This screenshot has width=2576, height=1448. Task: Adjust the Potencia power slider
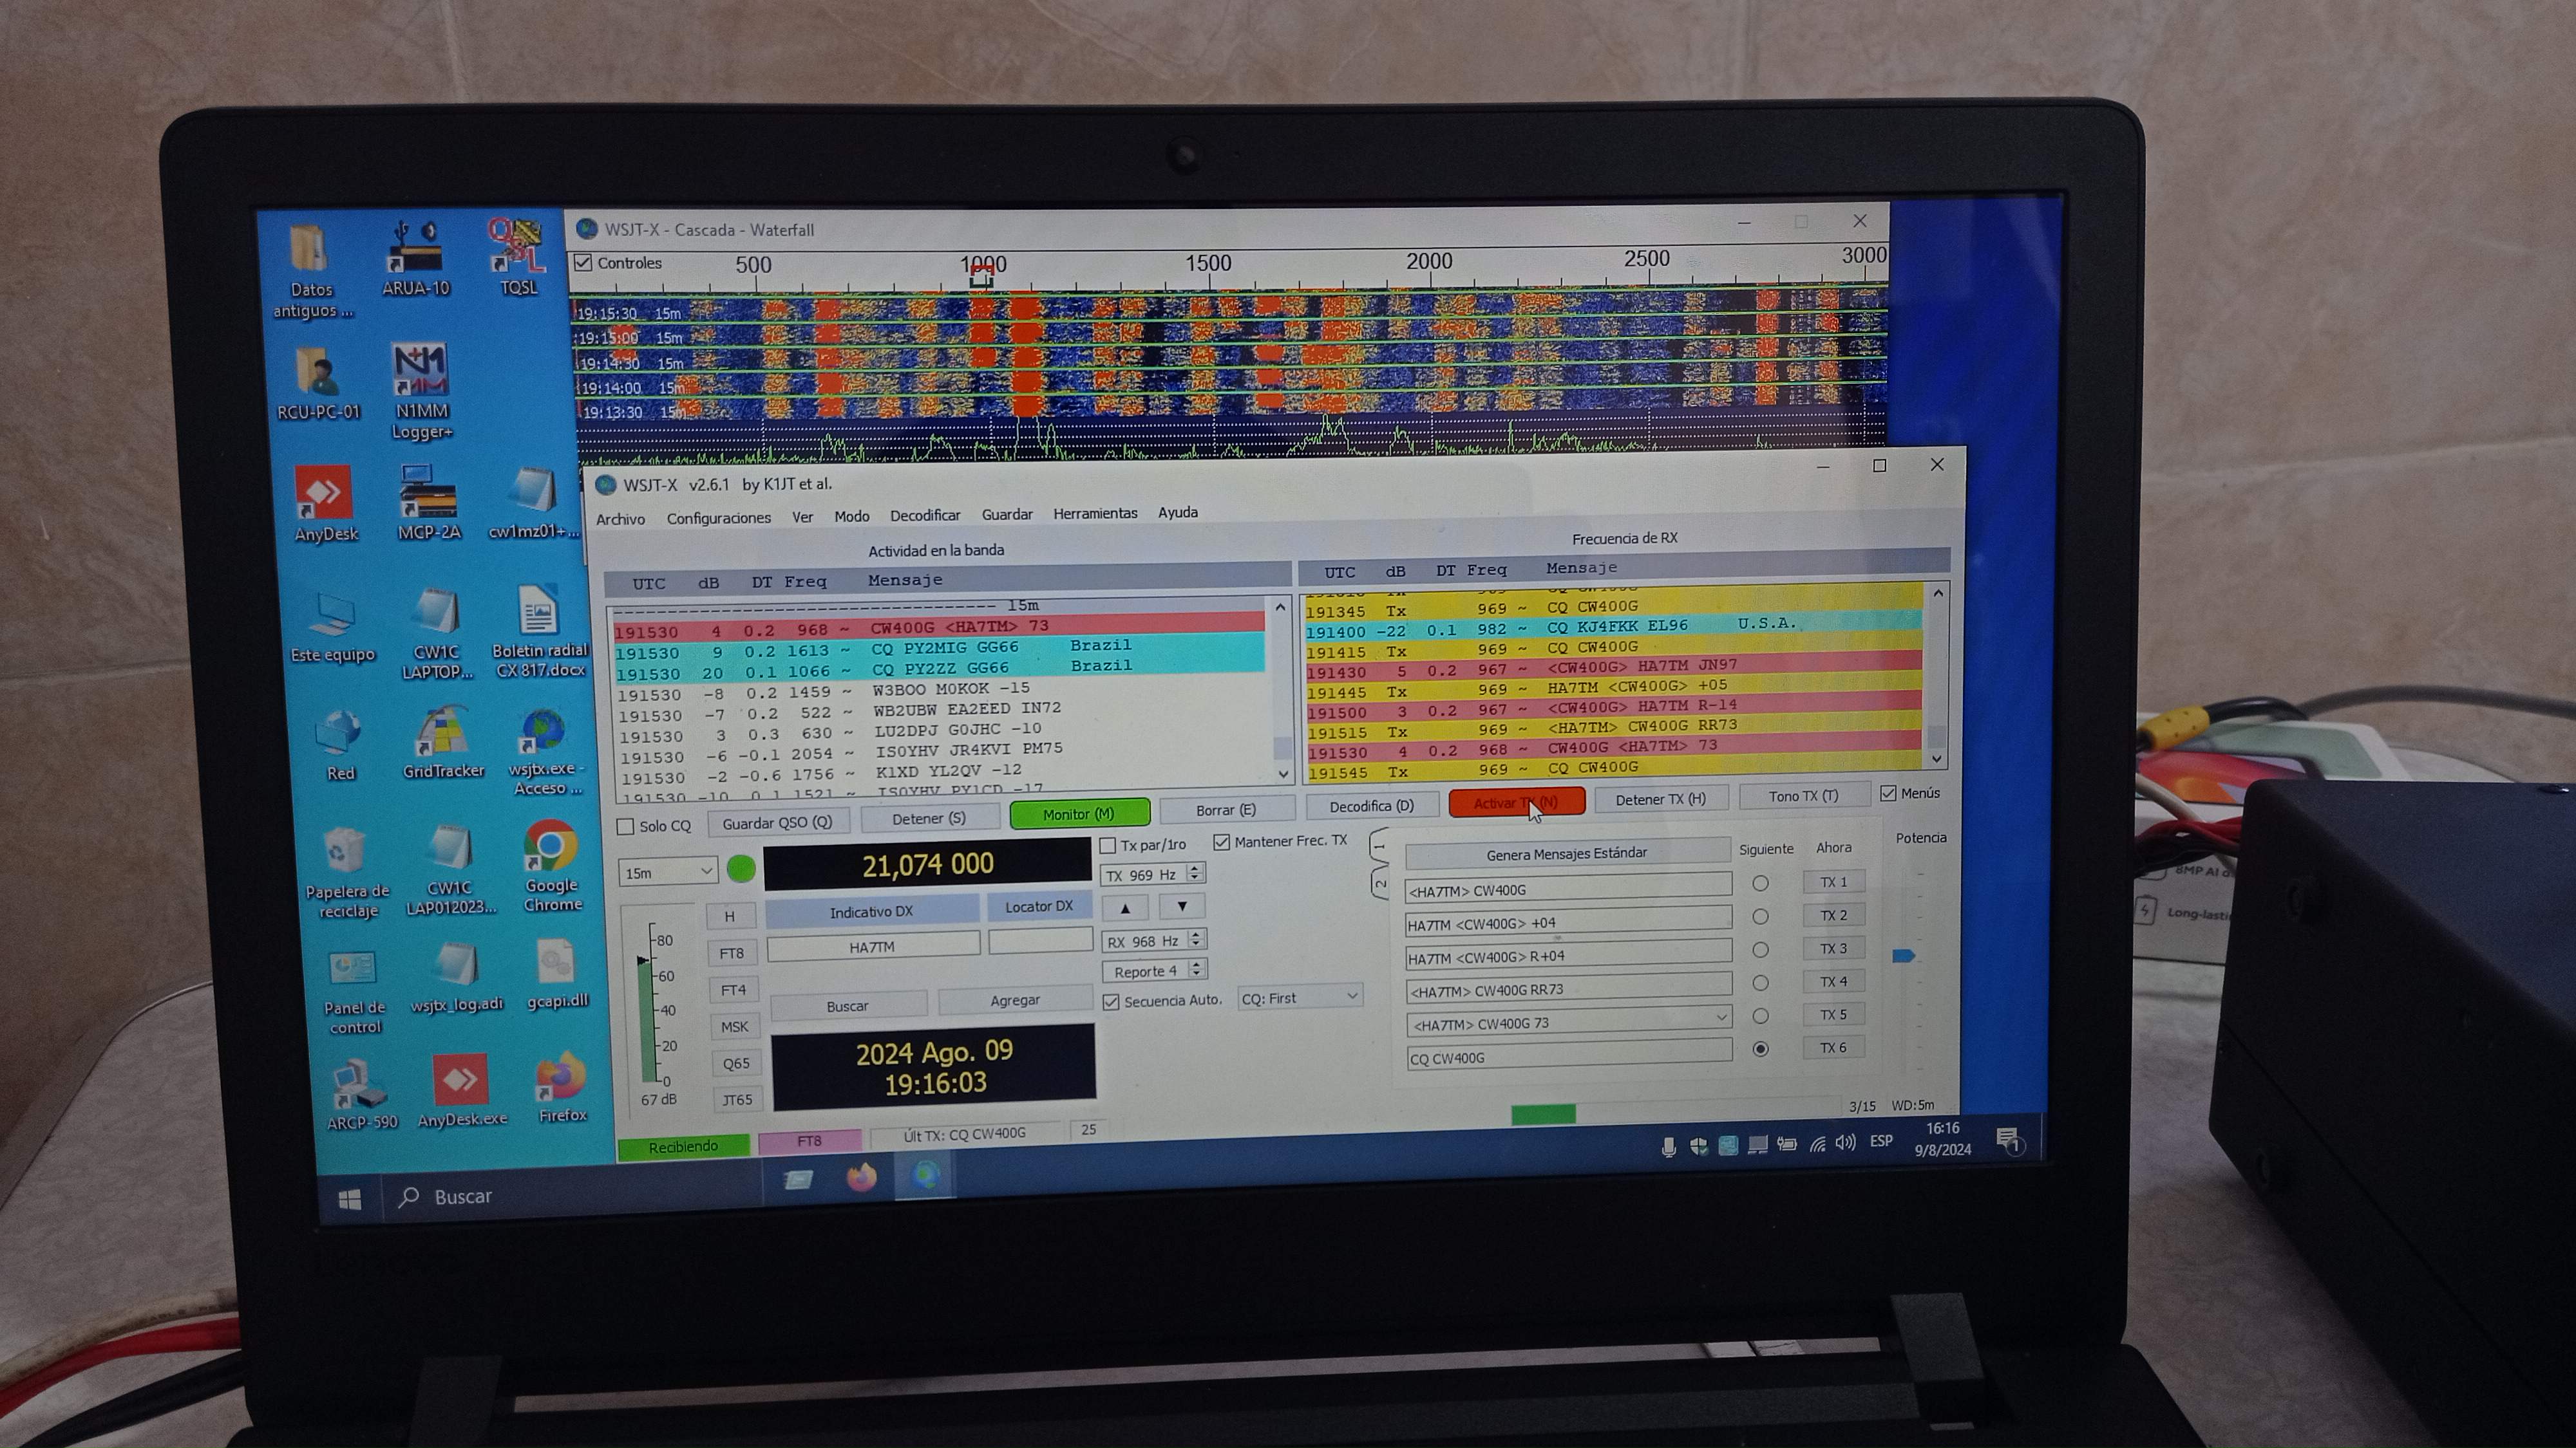(1904, 956)
